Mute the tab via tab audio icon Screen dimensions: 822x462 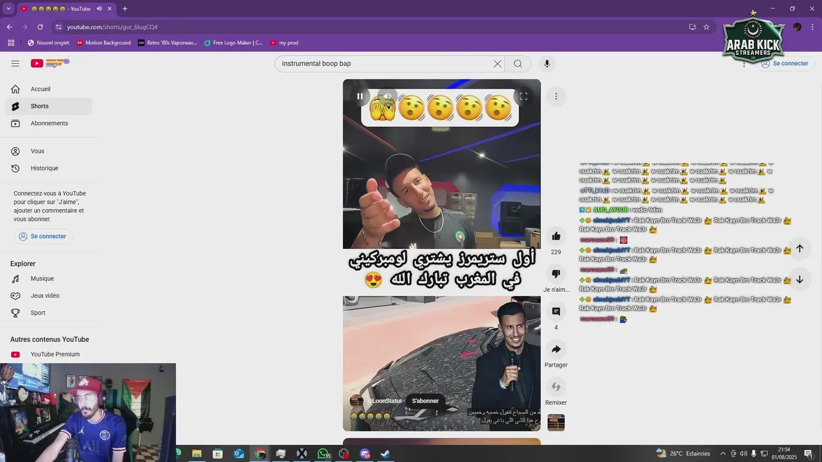[99, 8]
